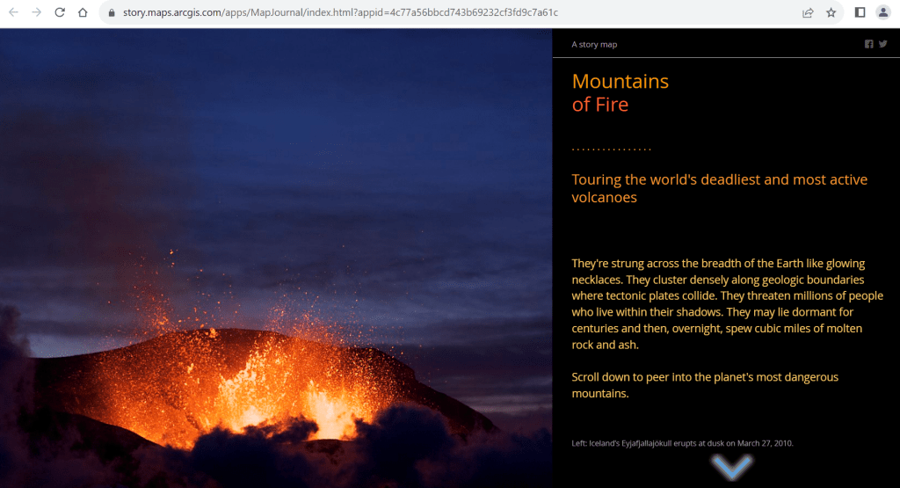The width and height of the screenshot is (900, 488).
Task: View site information via the lock icon
Action: (111, 13)
